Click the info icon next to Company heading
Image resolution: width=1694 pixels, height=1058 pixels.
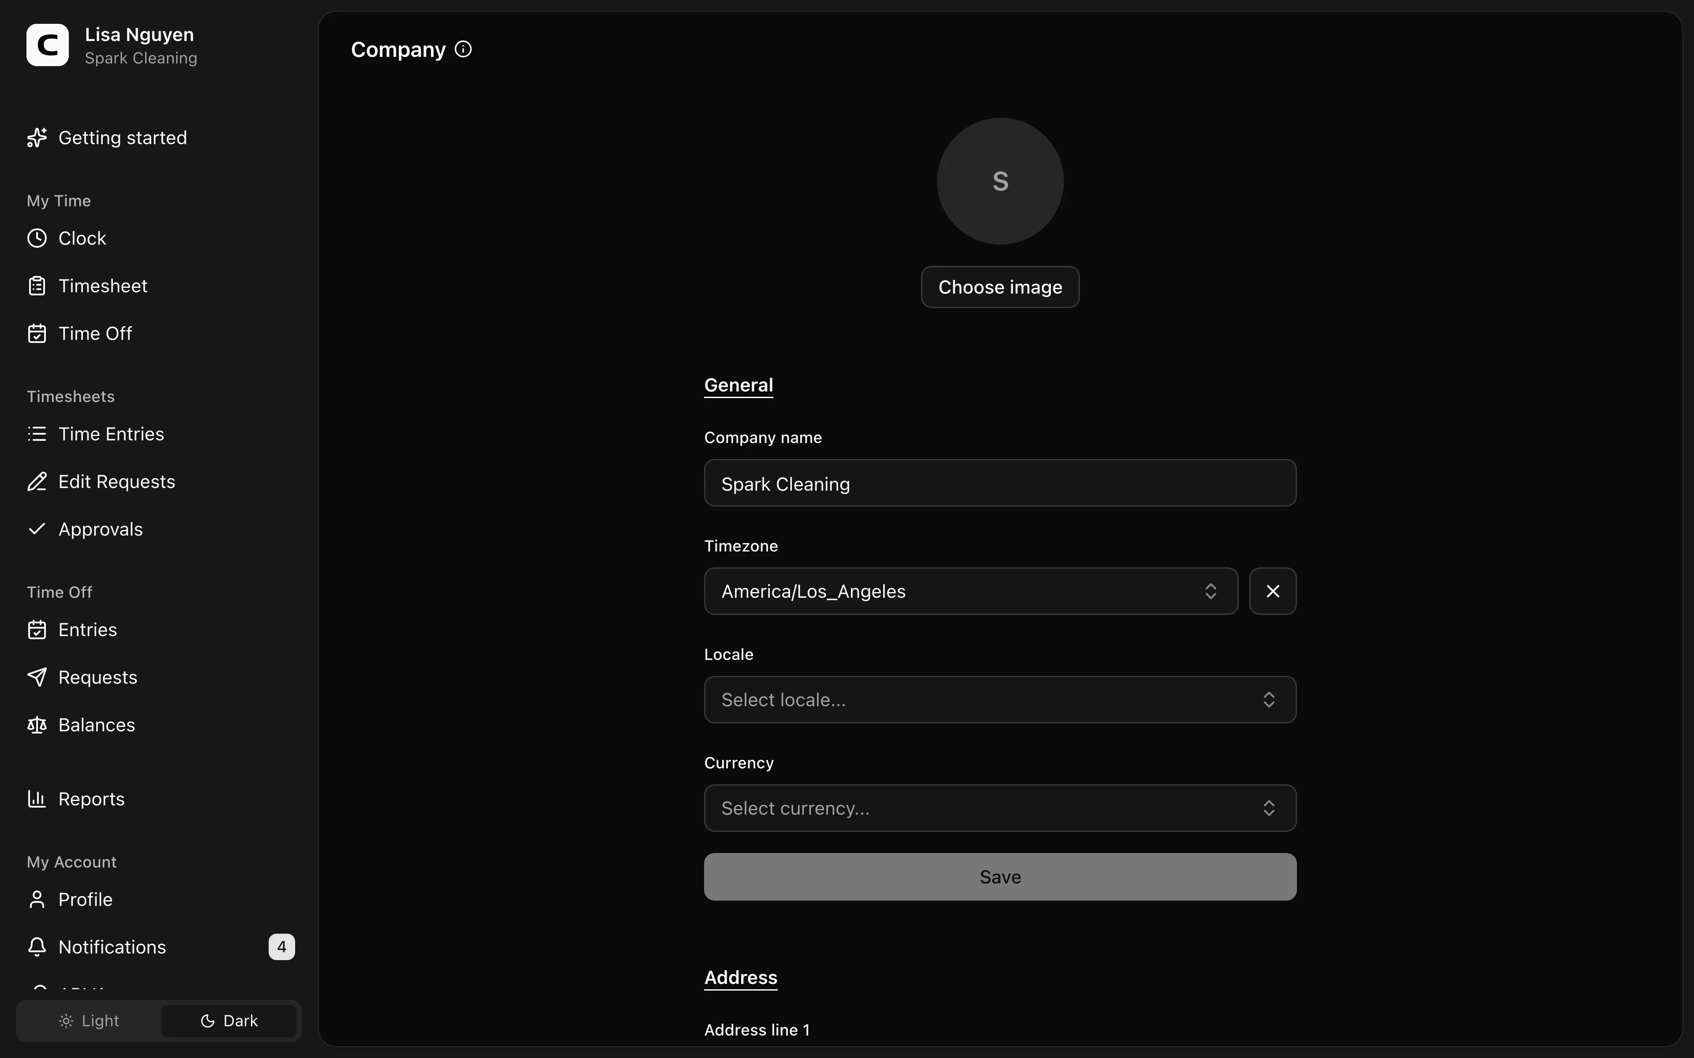point(463,50)
